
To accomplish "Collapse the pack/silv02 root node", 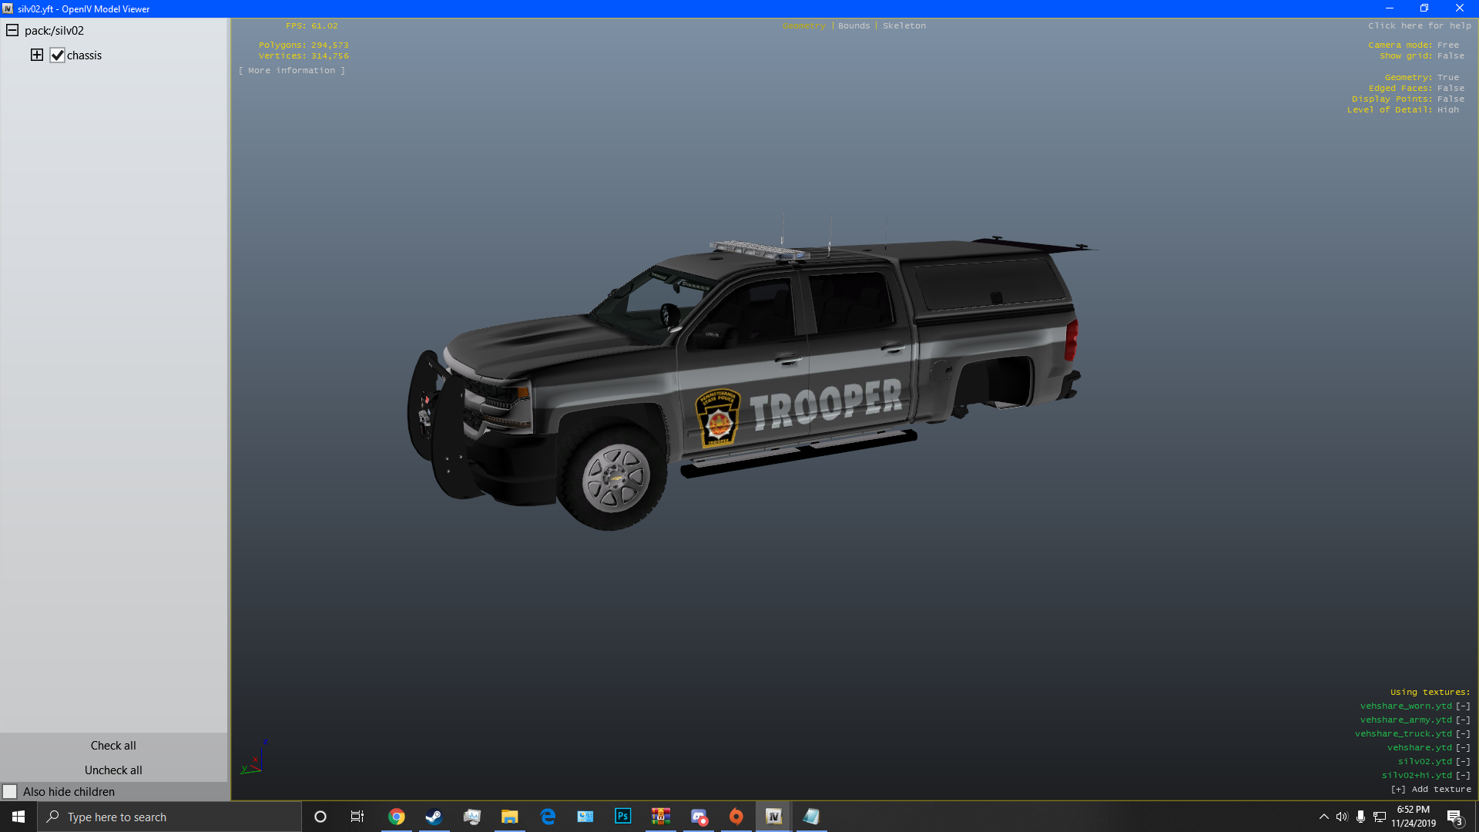I will coord(12,30).
